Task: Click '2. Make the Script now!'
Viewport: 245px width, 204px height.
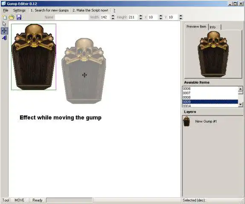Action: point(90,10)
